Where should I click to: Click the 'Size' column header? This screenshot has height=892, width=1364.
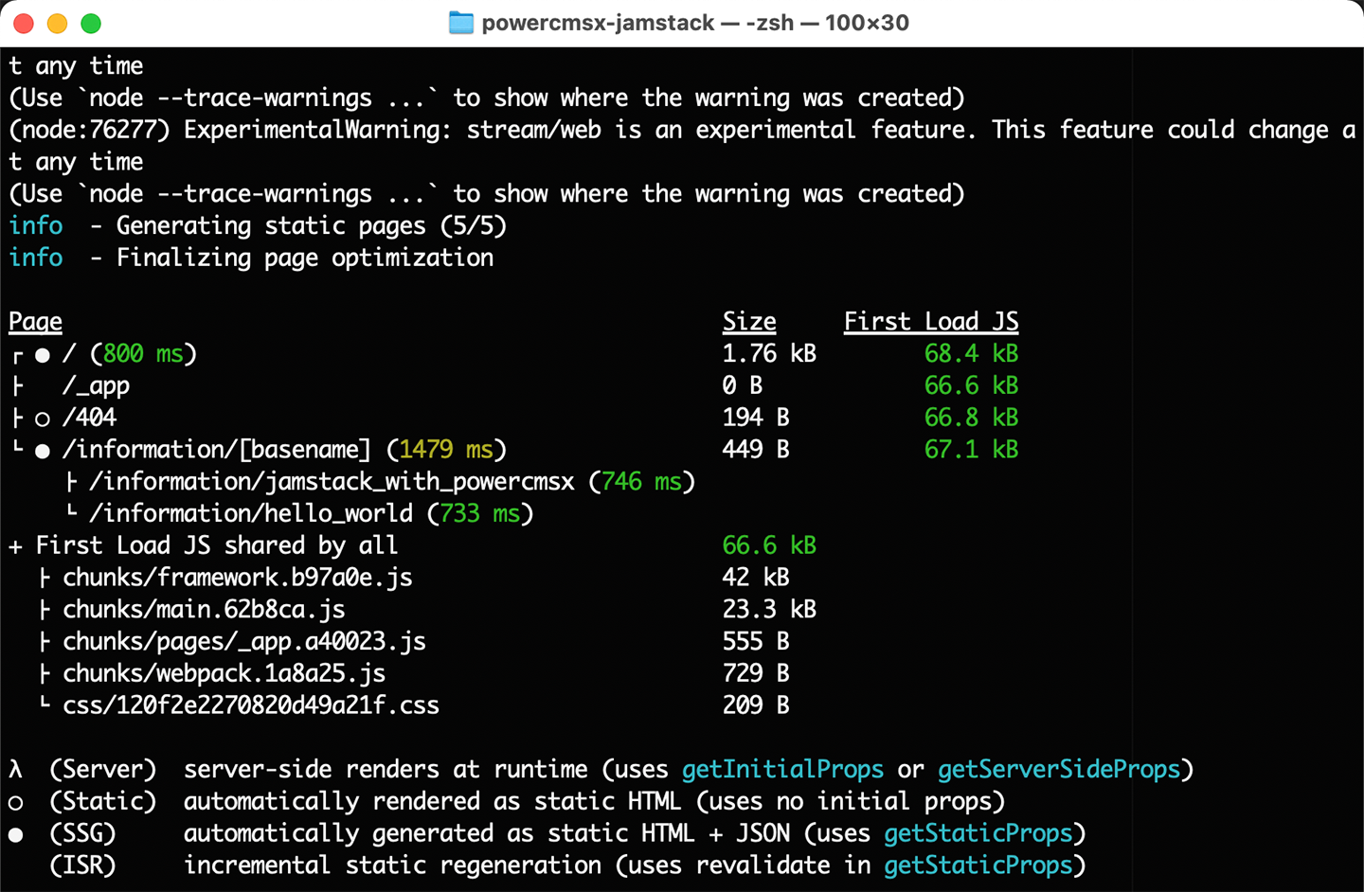click(x=749, y=322)
